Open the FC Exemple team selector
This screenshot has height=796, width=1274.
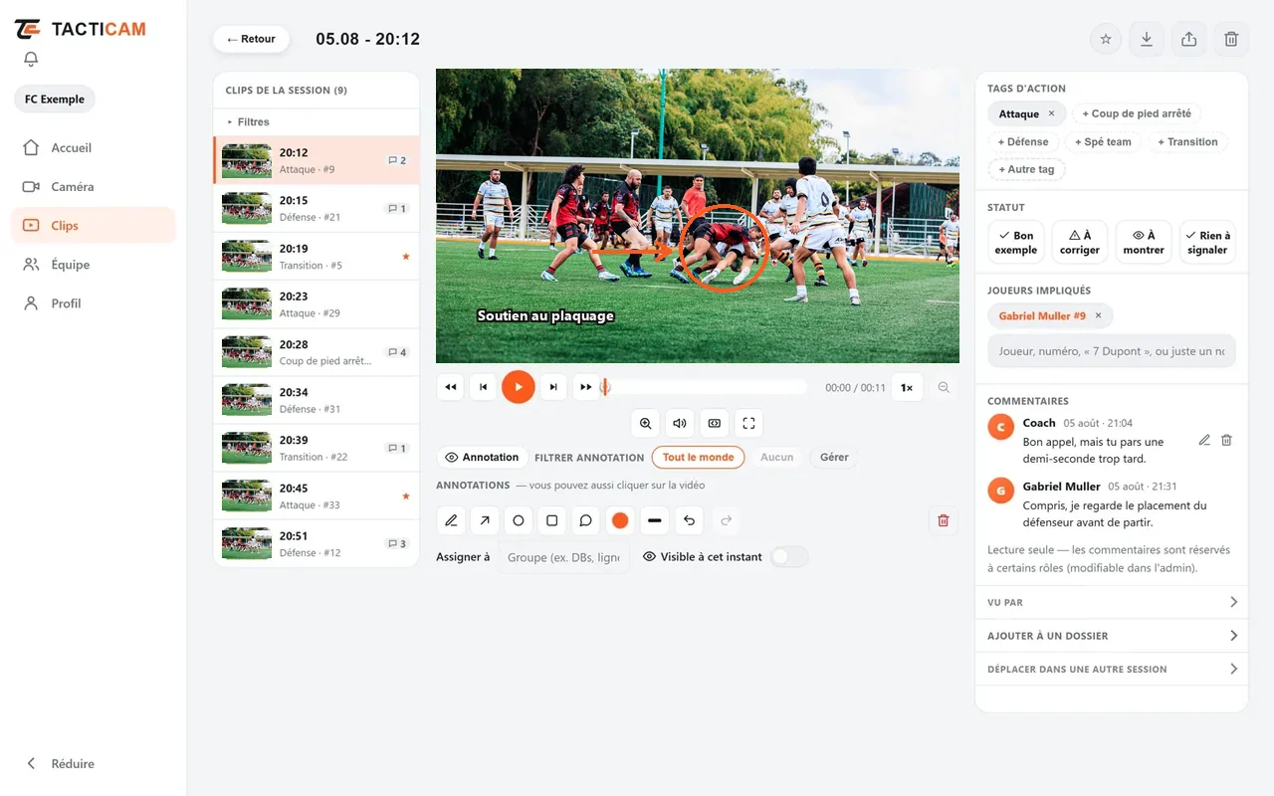(55, 99)
